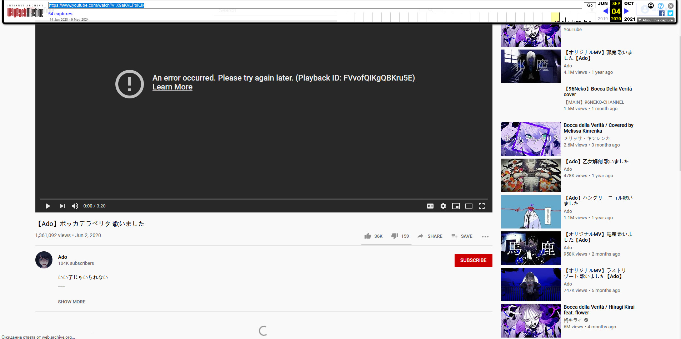Open 96Neko Bocca Della Verità cover
Viewport: 681px width, 339px height.
tap(597, 92)
